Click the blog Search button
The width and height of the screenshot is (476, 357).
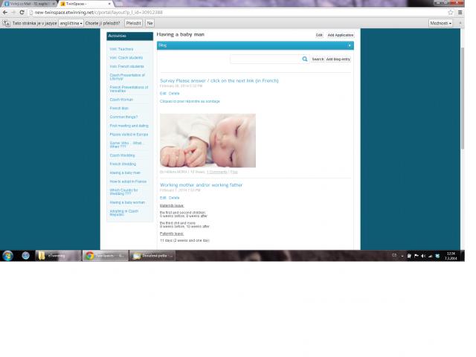[x=318, y=59]
